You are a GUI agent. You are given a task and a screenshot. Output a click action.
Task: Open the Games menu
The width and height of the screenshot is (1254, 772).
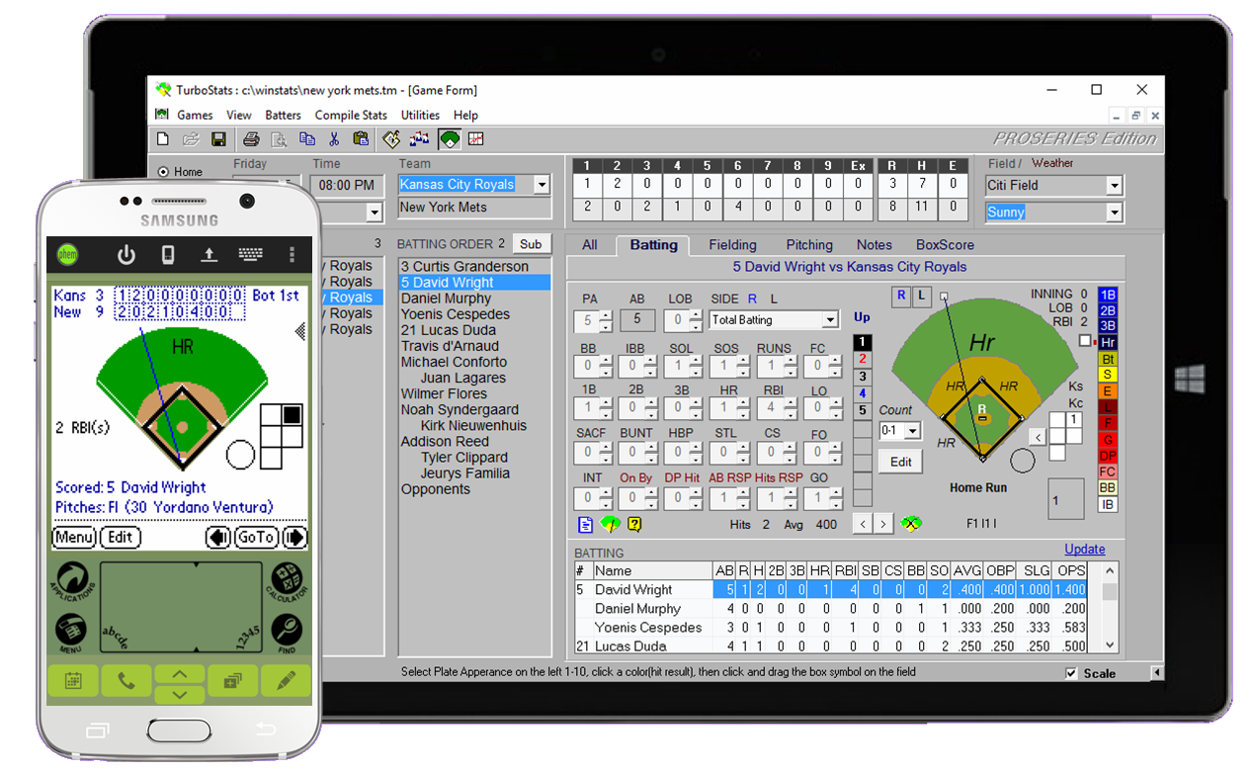click(x=195, y=115)
